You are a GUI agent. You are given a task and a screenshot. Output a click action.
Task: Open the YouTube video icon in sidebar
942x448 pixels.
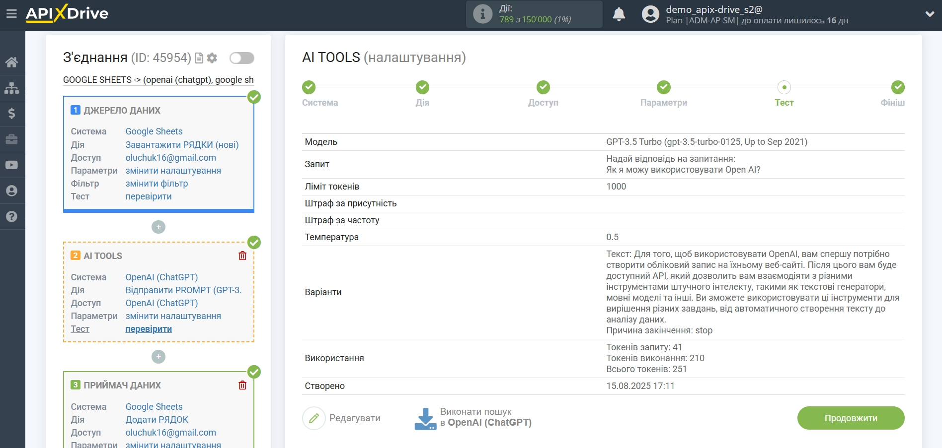point(11,165)
